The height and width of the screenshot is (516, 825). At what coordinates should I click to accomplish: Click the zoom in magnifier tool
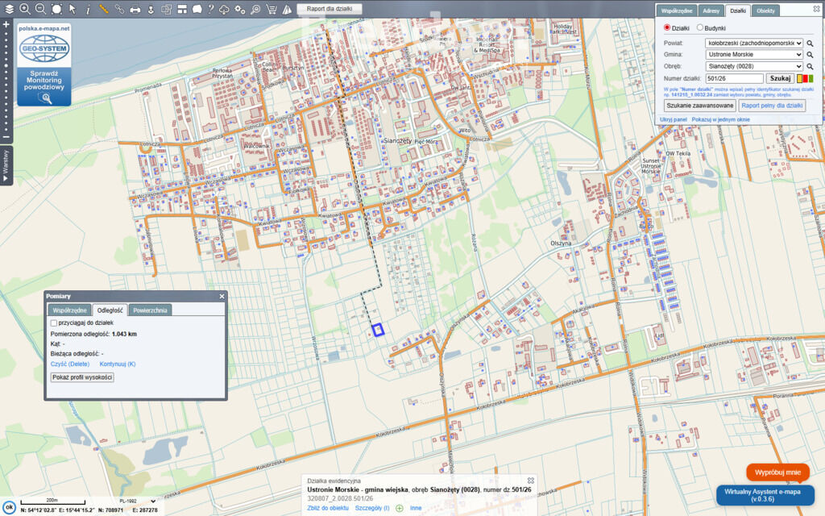pos(24,9)
